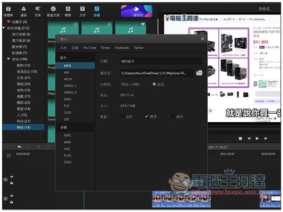Open the 效果 effects panel
This screenshot has width=283, height=212.
point(38,11)
